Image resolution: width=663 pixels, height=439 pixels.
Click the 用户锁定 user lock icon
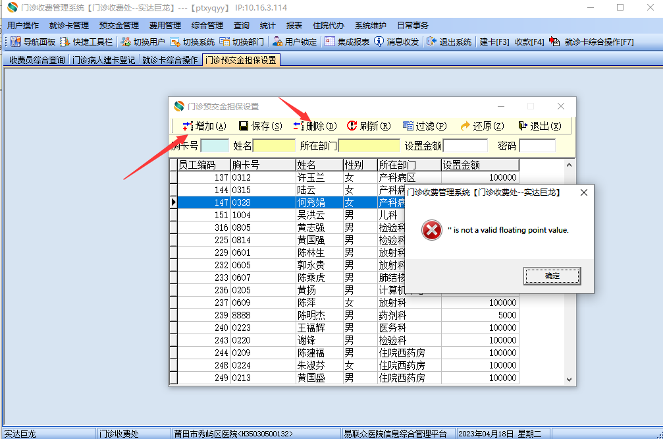(277, 42)
